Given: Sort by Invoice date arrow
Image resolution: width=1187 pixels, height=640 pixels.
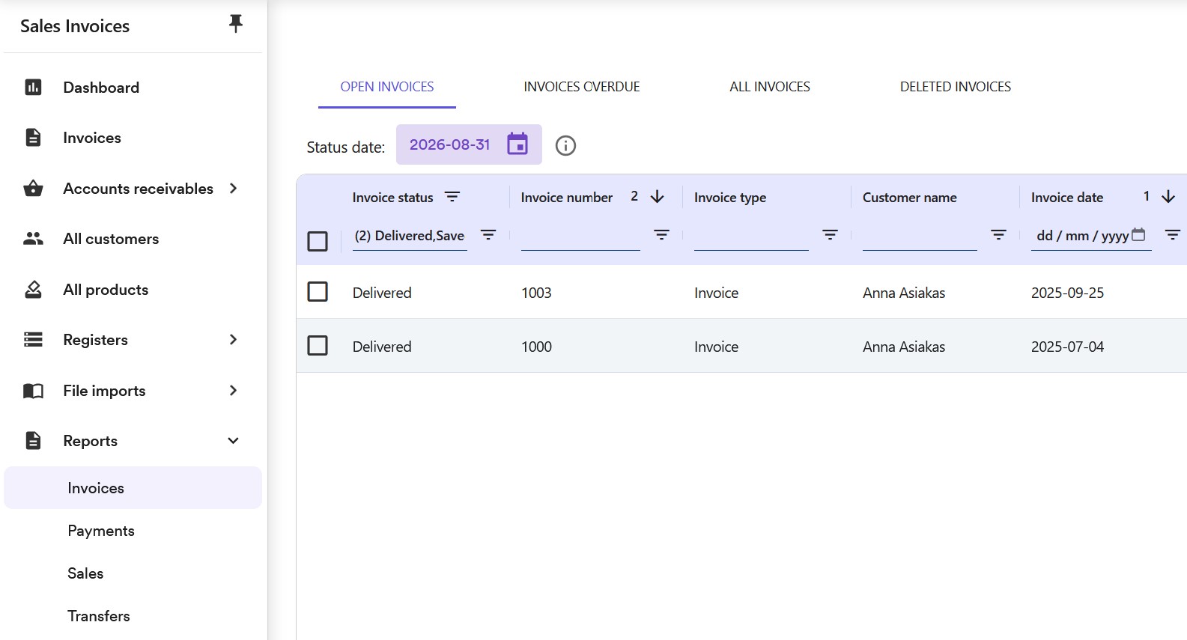Looking at the screenshot, I should pyautogui.click(x=1168, y=197).
